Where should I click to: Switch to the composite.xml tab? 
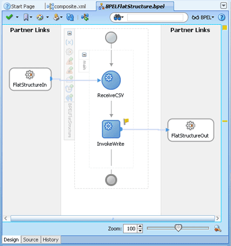[x=66, y=6]
